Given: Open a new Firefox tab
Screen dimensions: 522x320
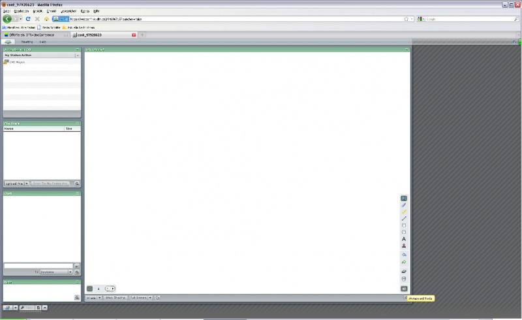Looking at the screenshot, I should tap(142, 35).
